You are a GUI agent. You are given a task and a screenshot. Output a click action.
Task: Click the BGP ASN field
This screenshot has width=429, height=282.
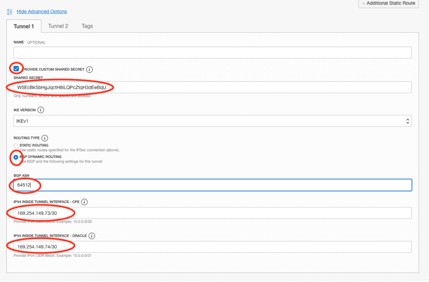tap(212, 185)
